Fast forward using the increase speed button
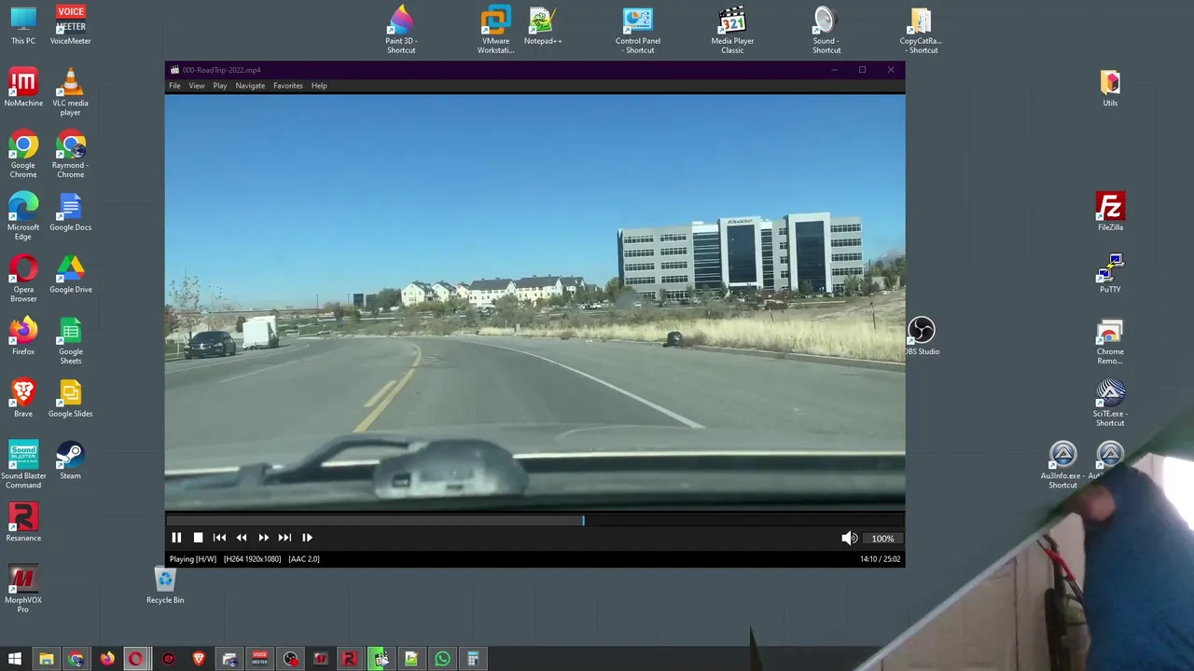 point(263,538)
